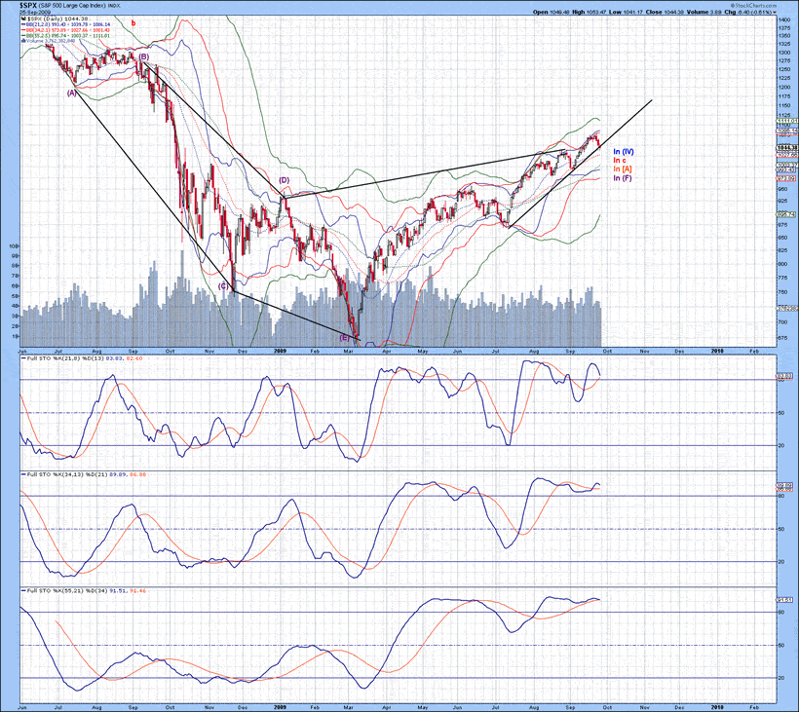Click the purple (D) wave label
Viewport: 799px width, 712px height.
[x=285, y=180]
